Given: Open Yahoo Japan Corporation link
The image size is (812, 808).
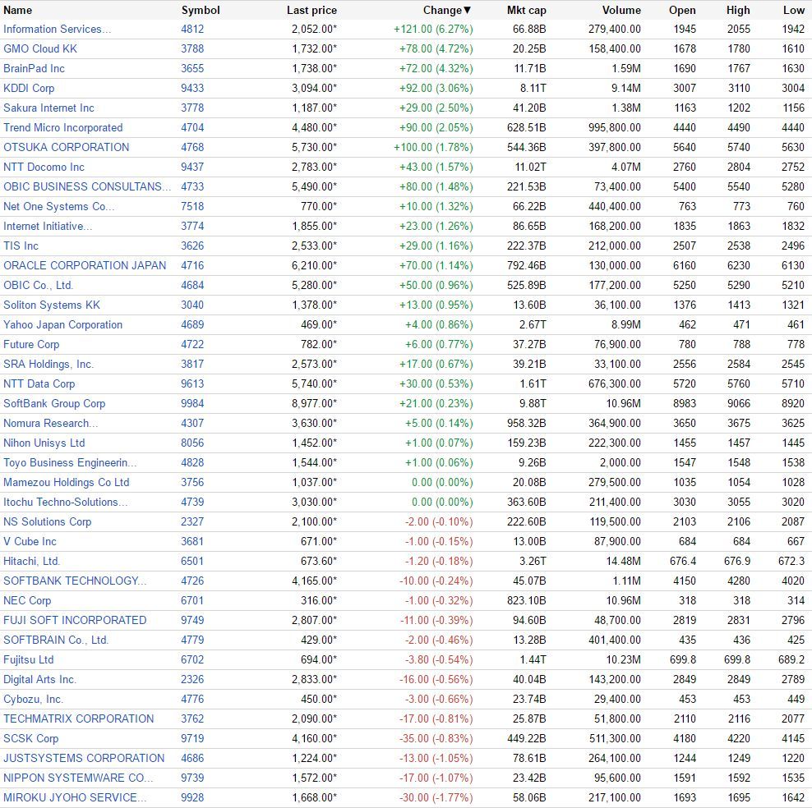Looking at the screenshot, I should (62, 325).
